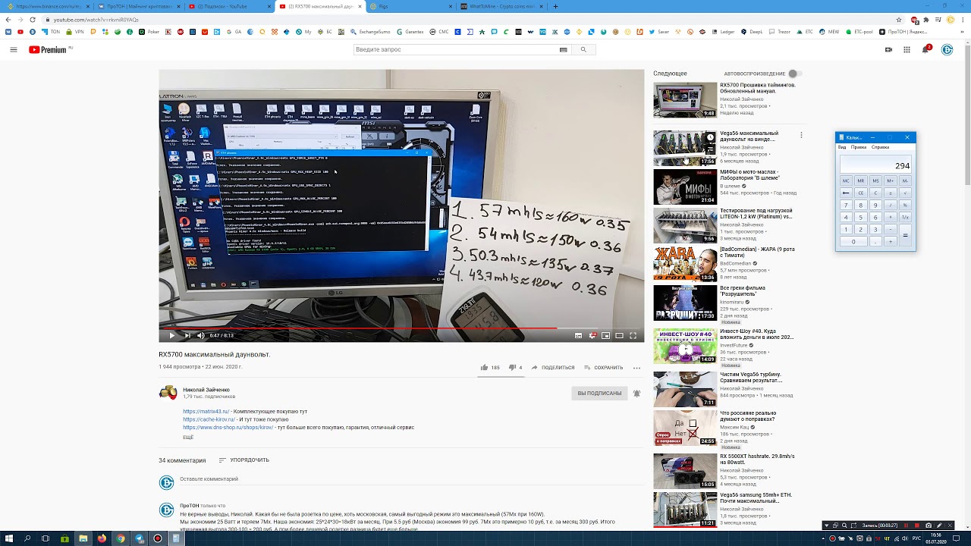Open YouTube notifications bell

(x=925, y=50)
